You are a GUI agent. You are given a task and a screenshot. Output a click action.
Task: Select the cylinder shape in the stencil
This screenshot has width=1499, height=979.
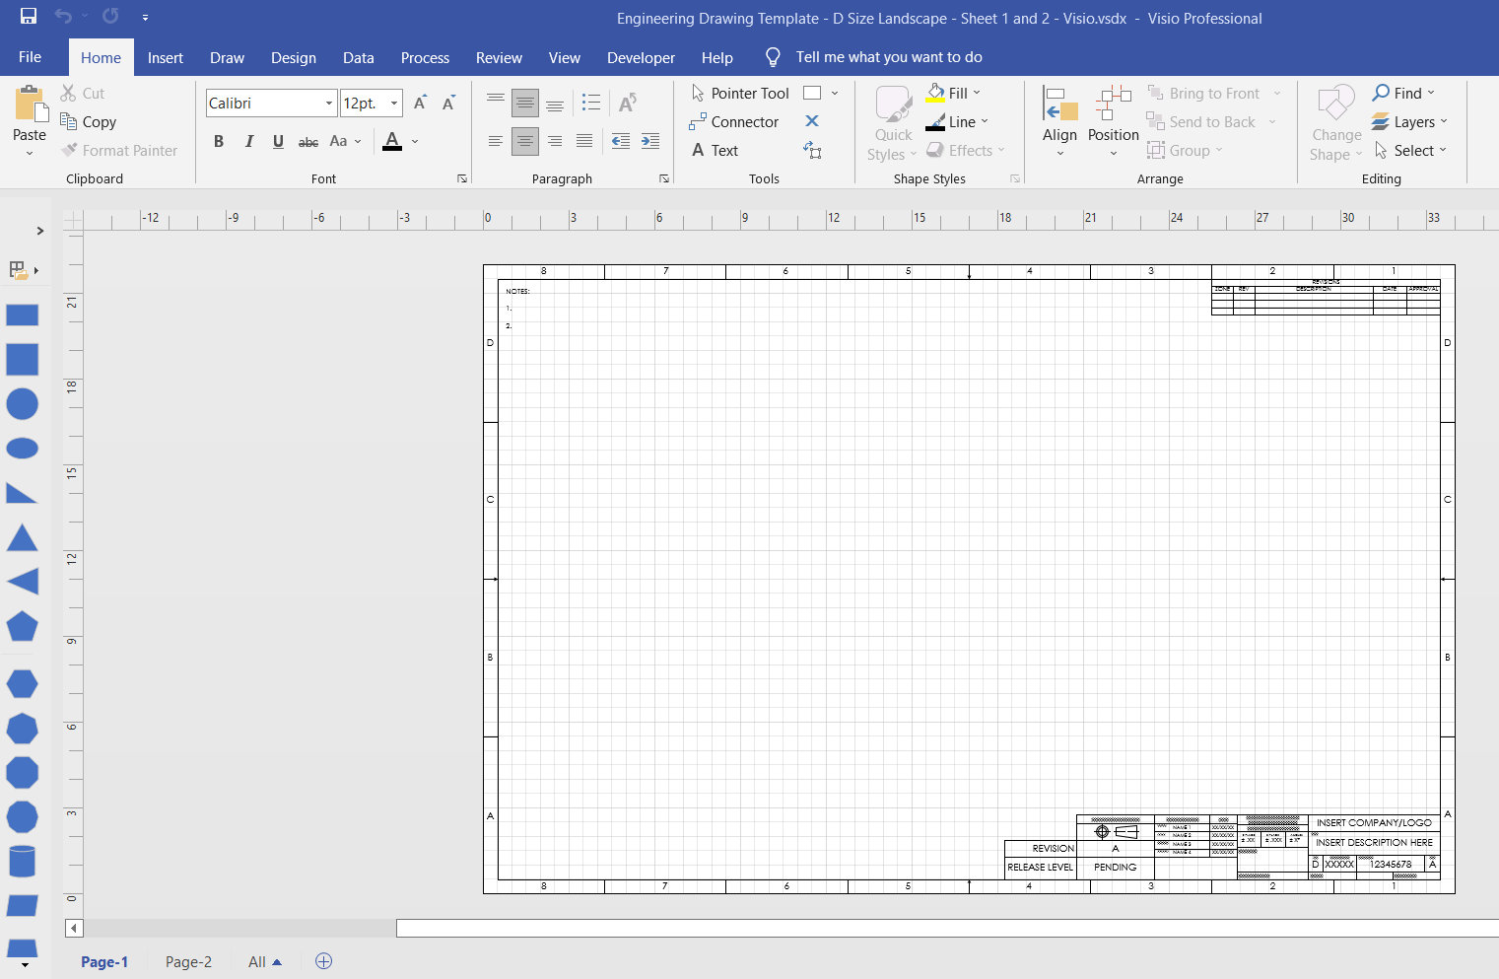(22, 861)
